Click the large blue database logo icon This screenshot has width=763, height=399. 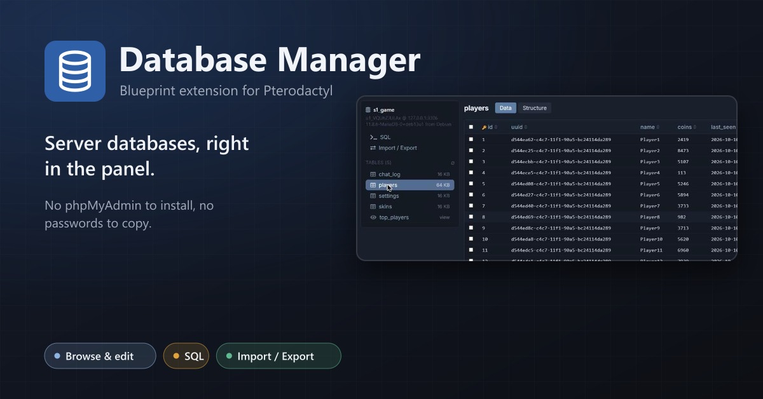click(75, 71)
